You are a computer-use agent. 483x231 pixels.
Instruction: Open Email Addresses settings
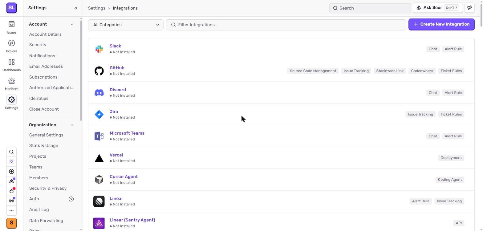(46, 66)
